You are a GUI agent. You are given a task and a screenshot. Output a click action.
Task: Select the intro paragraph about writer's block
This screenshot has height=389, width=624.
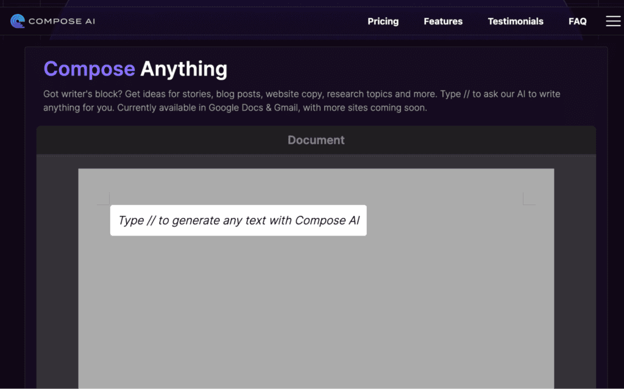tap(244, 100)
